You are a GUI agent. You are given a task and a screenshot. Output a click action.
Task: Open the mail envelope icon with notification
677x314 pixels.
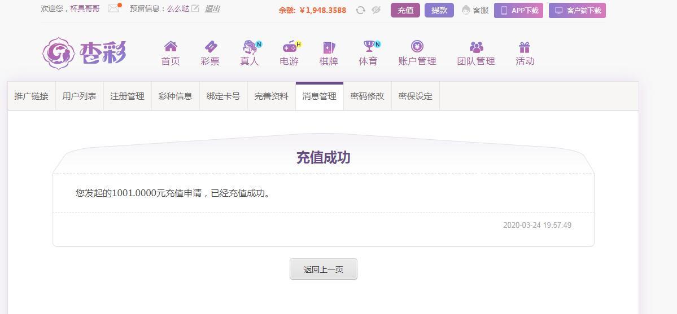tap(115, 8)
